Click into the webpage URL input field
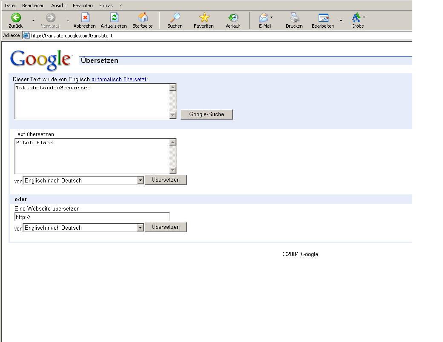Screen dimensions: 443x342 coord(92,217)
